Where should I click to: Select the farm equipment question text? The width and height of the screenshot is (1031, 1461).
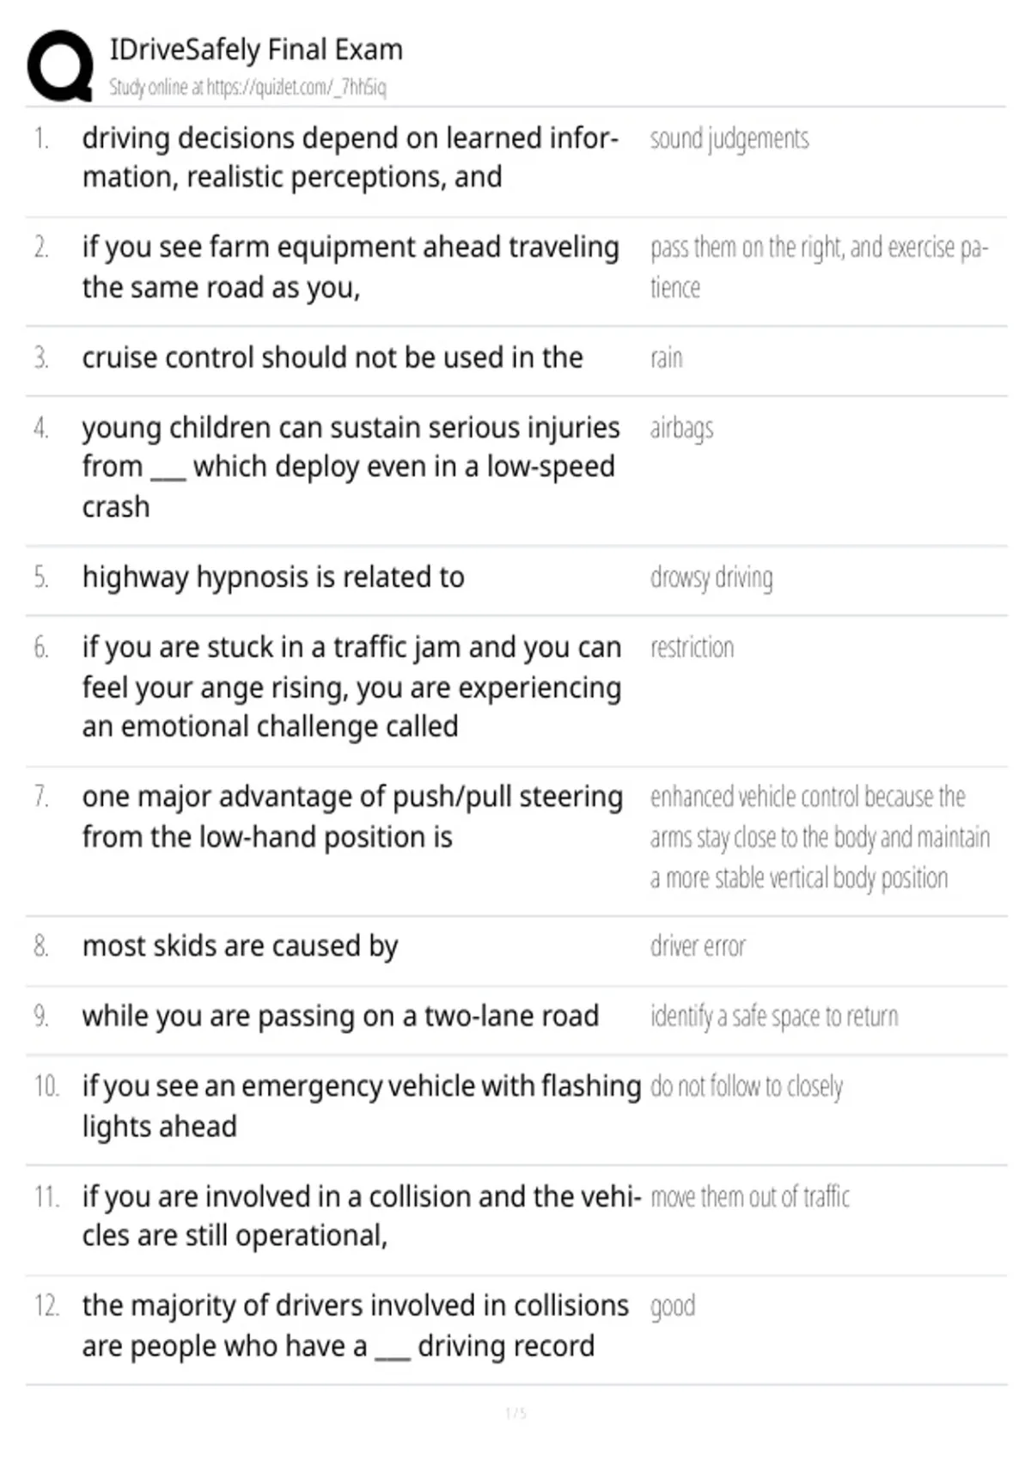pyautogui.click(x=351, y=266)
